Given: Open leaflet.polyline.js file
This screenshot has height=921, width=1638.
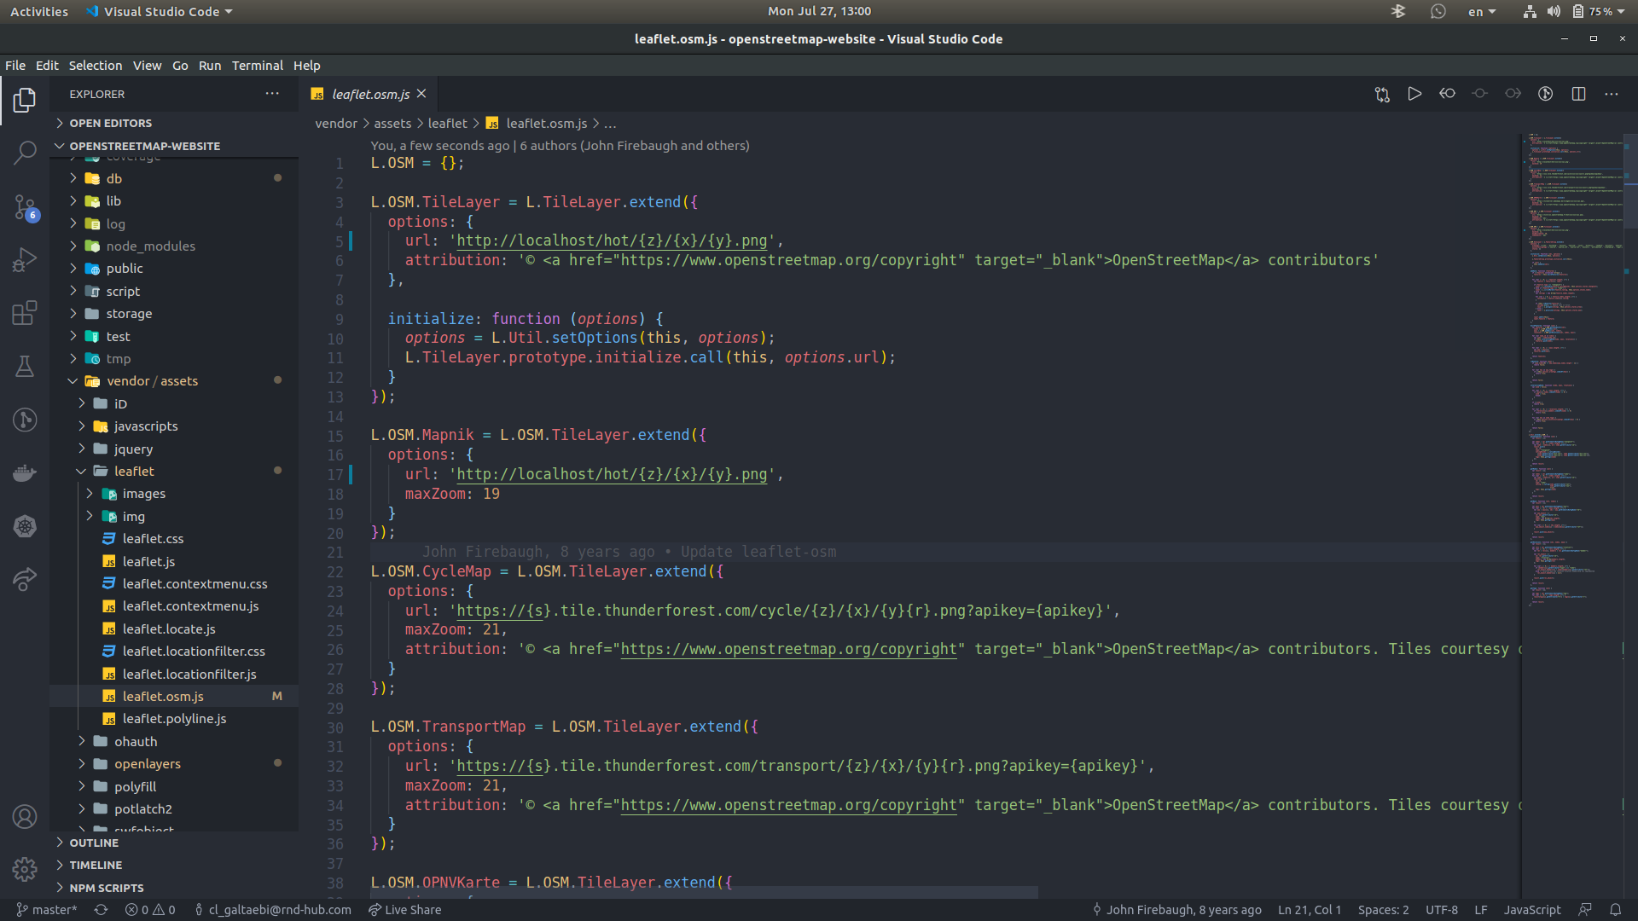Looking at the screenshot, I should pyautogui.click(x=174, y=719).
